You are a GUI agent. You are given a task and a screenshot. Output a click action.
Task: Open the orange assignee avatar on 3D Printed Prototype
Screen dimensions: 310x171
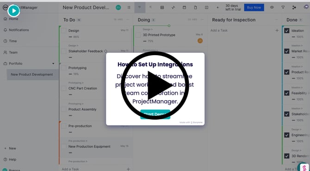click(x=200, y=41)
